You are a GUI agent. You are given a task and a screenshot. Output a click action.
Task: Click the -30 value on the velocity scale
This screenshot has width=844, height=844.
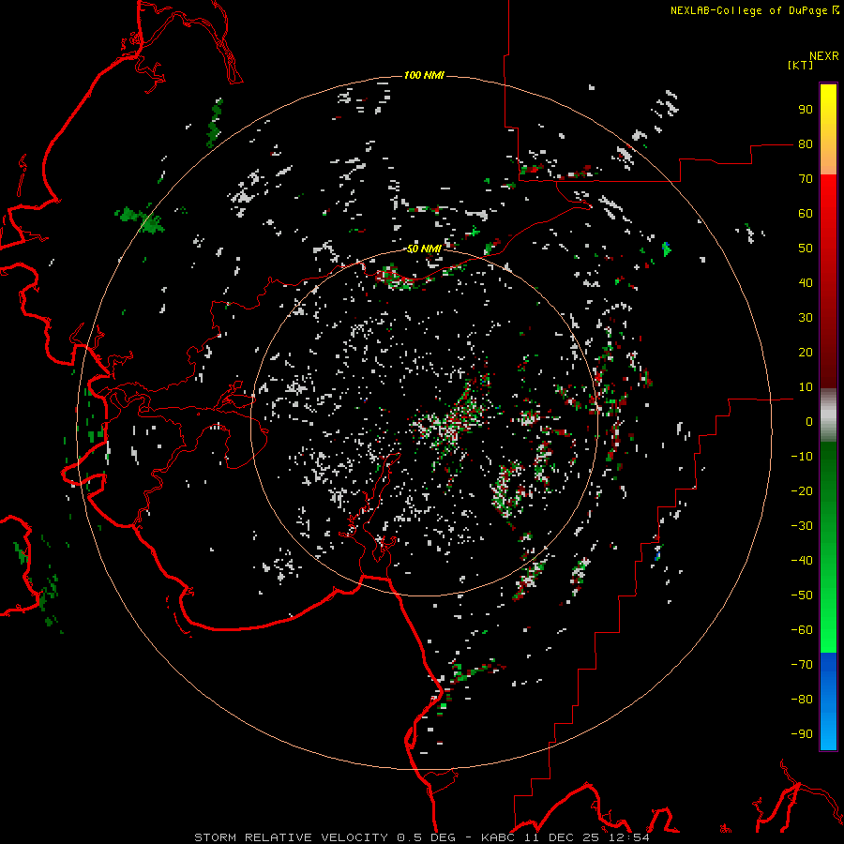[x=802, y=526]
